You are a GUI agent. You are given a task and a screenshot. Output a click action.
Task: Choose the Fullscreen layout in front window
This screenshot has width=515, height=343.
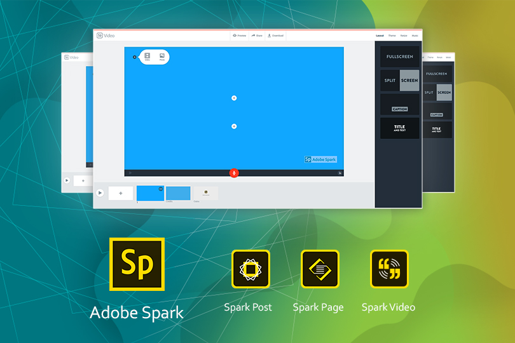(399, 57)
